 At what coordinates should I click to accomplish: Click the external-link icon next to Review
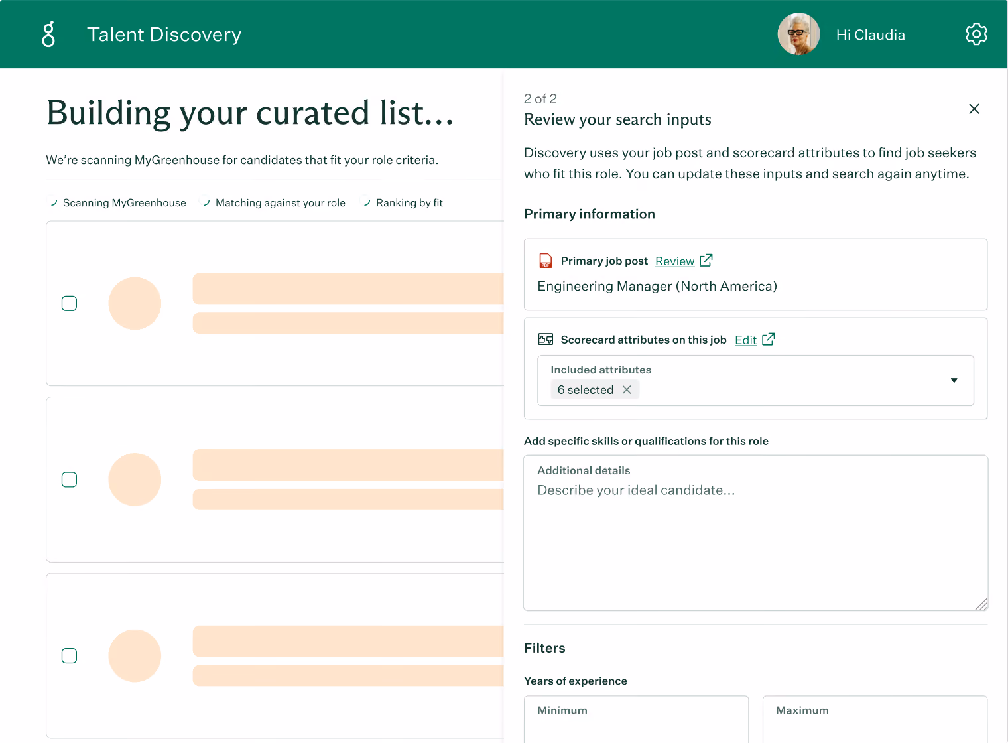click(706, 260)
